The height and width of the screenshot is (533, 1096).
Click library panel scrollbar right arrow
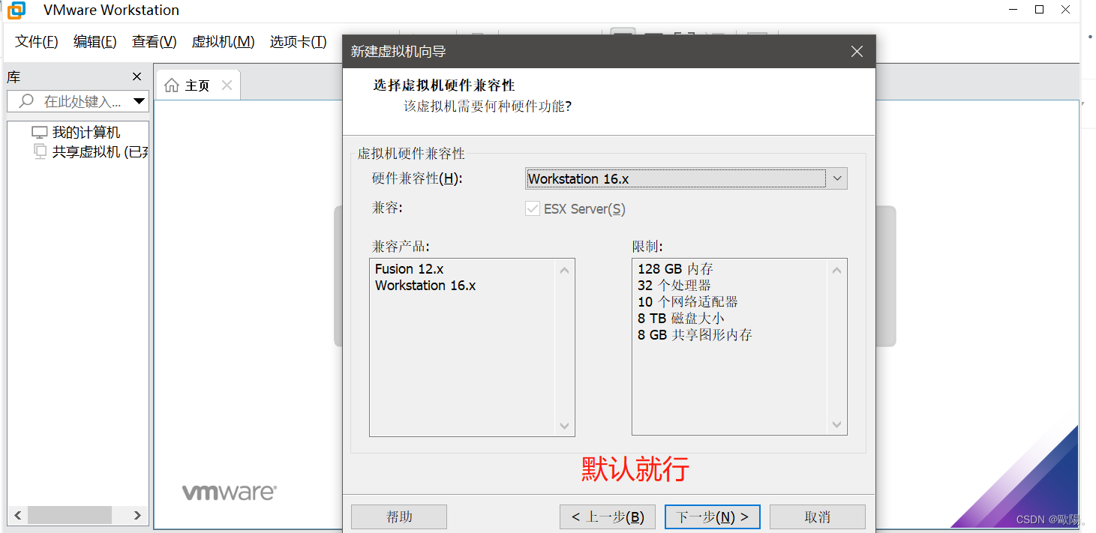click(137, 515)
